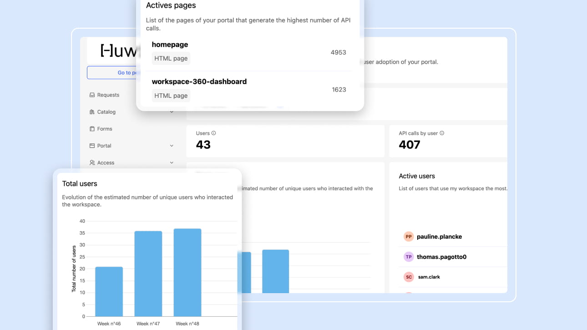Click the Portal window icon in sidebar
Viewport: 587px width, 330px height.
92,146
